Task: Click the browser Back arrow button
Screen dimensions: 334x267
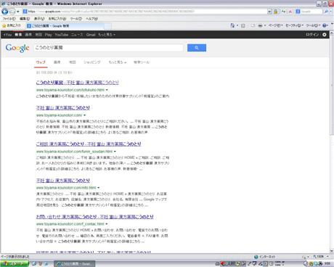Action: tap(5, 12)
